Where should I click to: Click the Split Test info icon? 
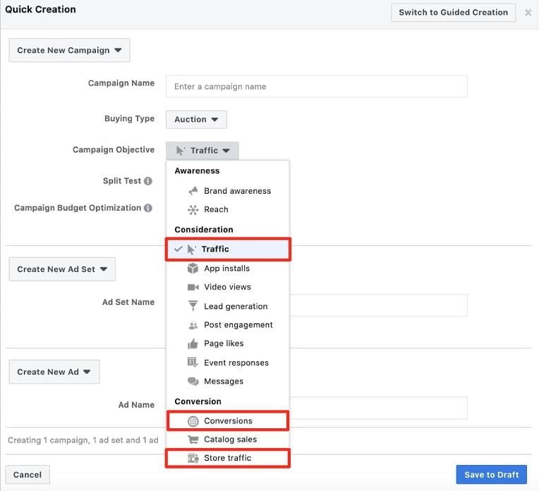click(148, 181)
